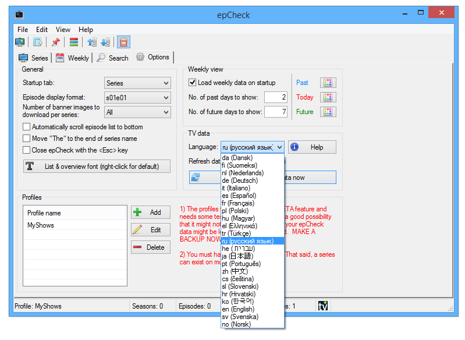Choose pt (Português) from language list

(253, 264)
